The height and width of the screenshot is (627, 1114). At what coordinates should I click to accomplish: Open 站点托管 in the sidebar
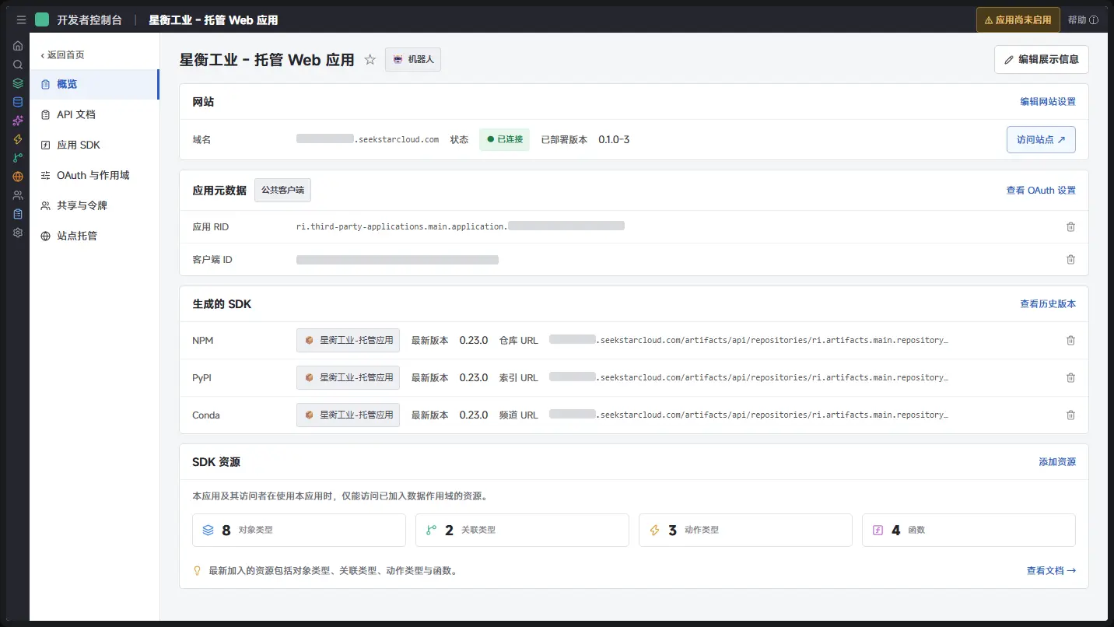[x=94, y=236]
